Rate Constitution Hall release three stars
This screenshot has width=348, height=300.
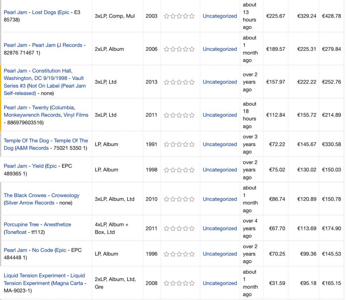tap(179, 82)
